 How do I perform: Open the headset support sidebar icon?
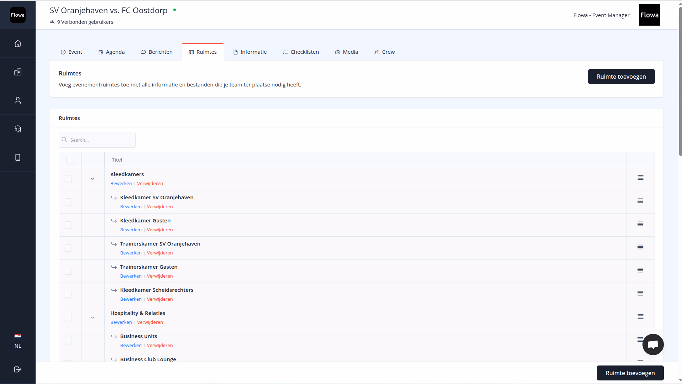click(18, 129)
